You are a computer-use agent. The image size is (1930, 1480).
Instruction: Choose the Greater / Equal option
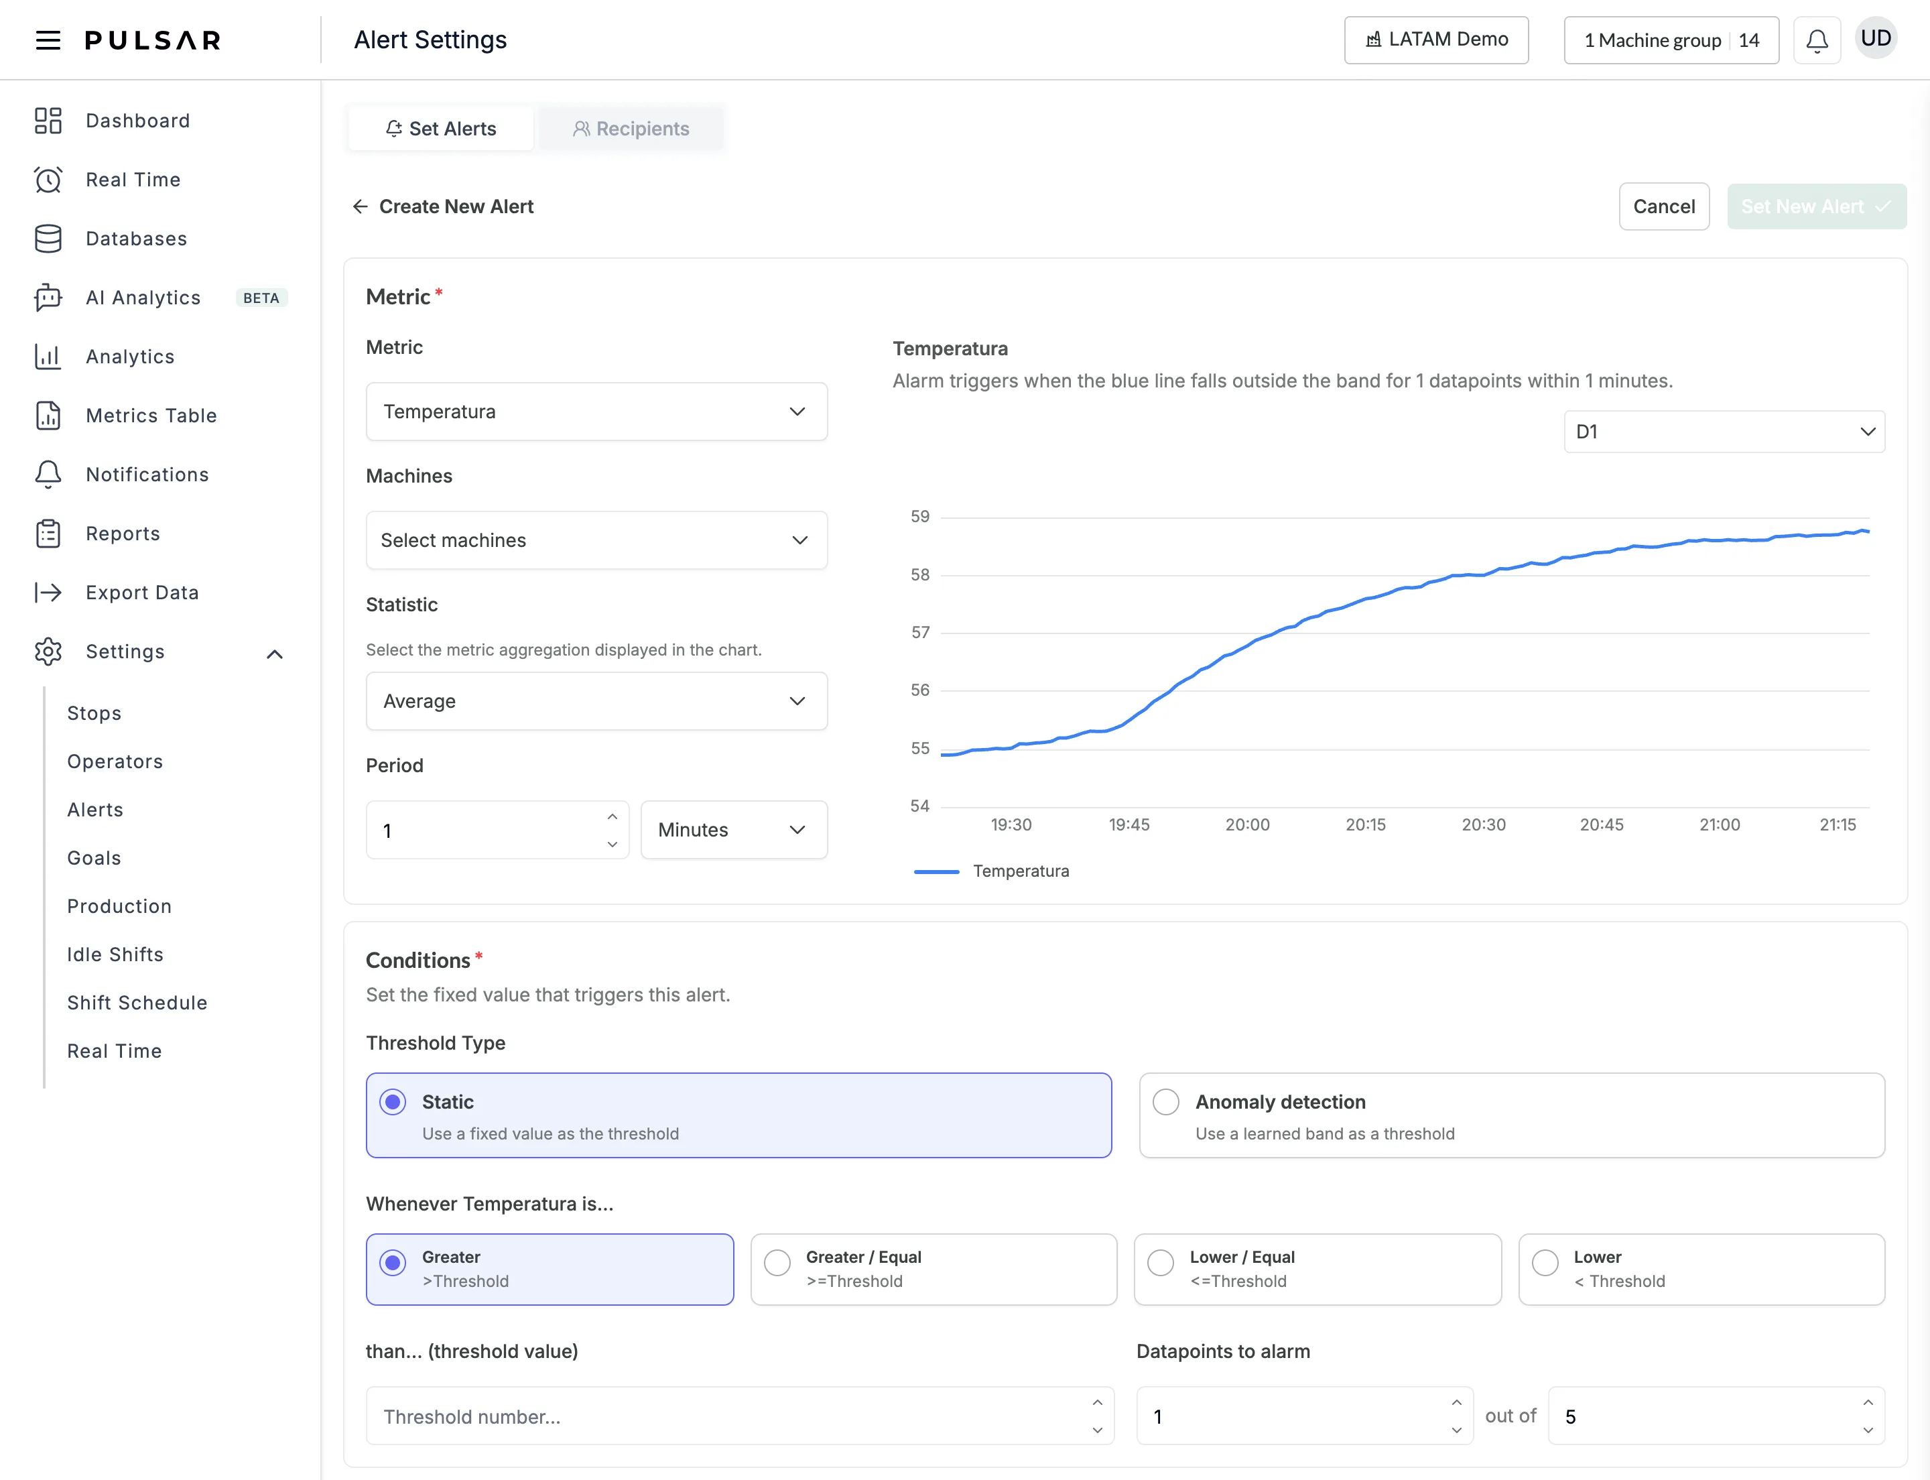934,1270
